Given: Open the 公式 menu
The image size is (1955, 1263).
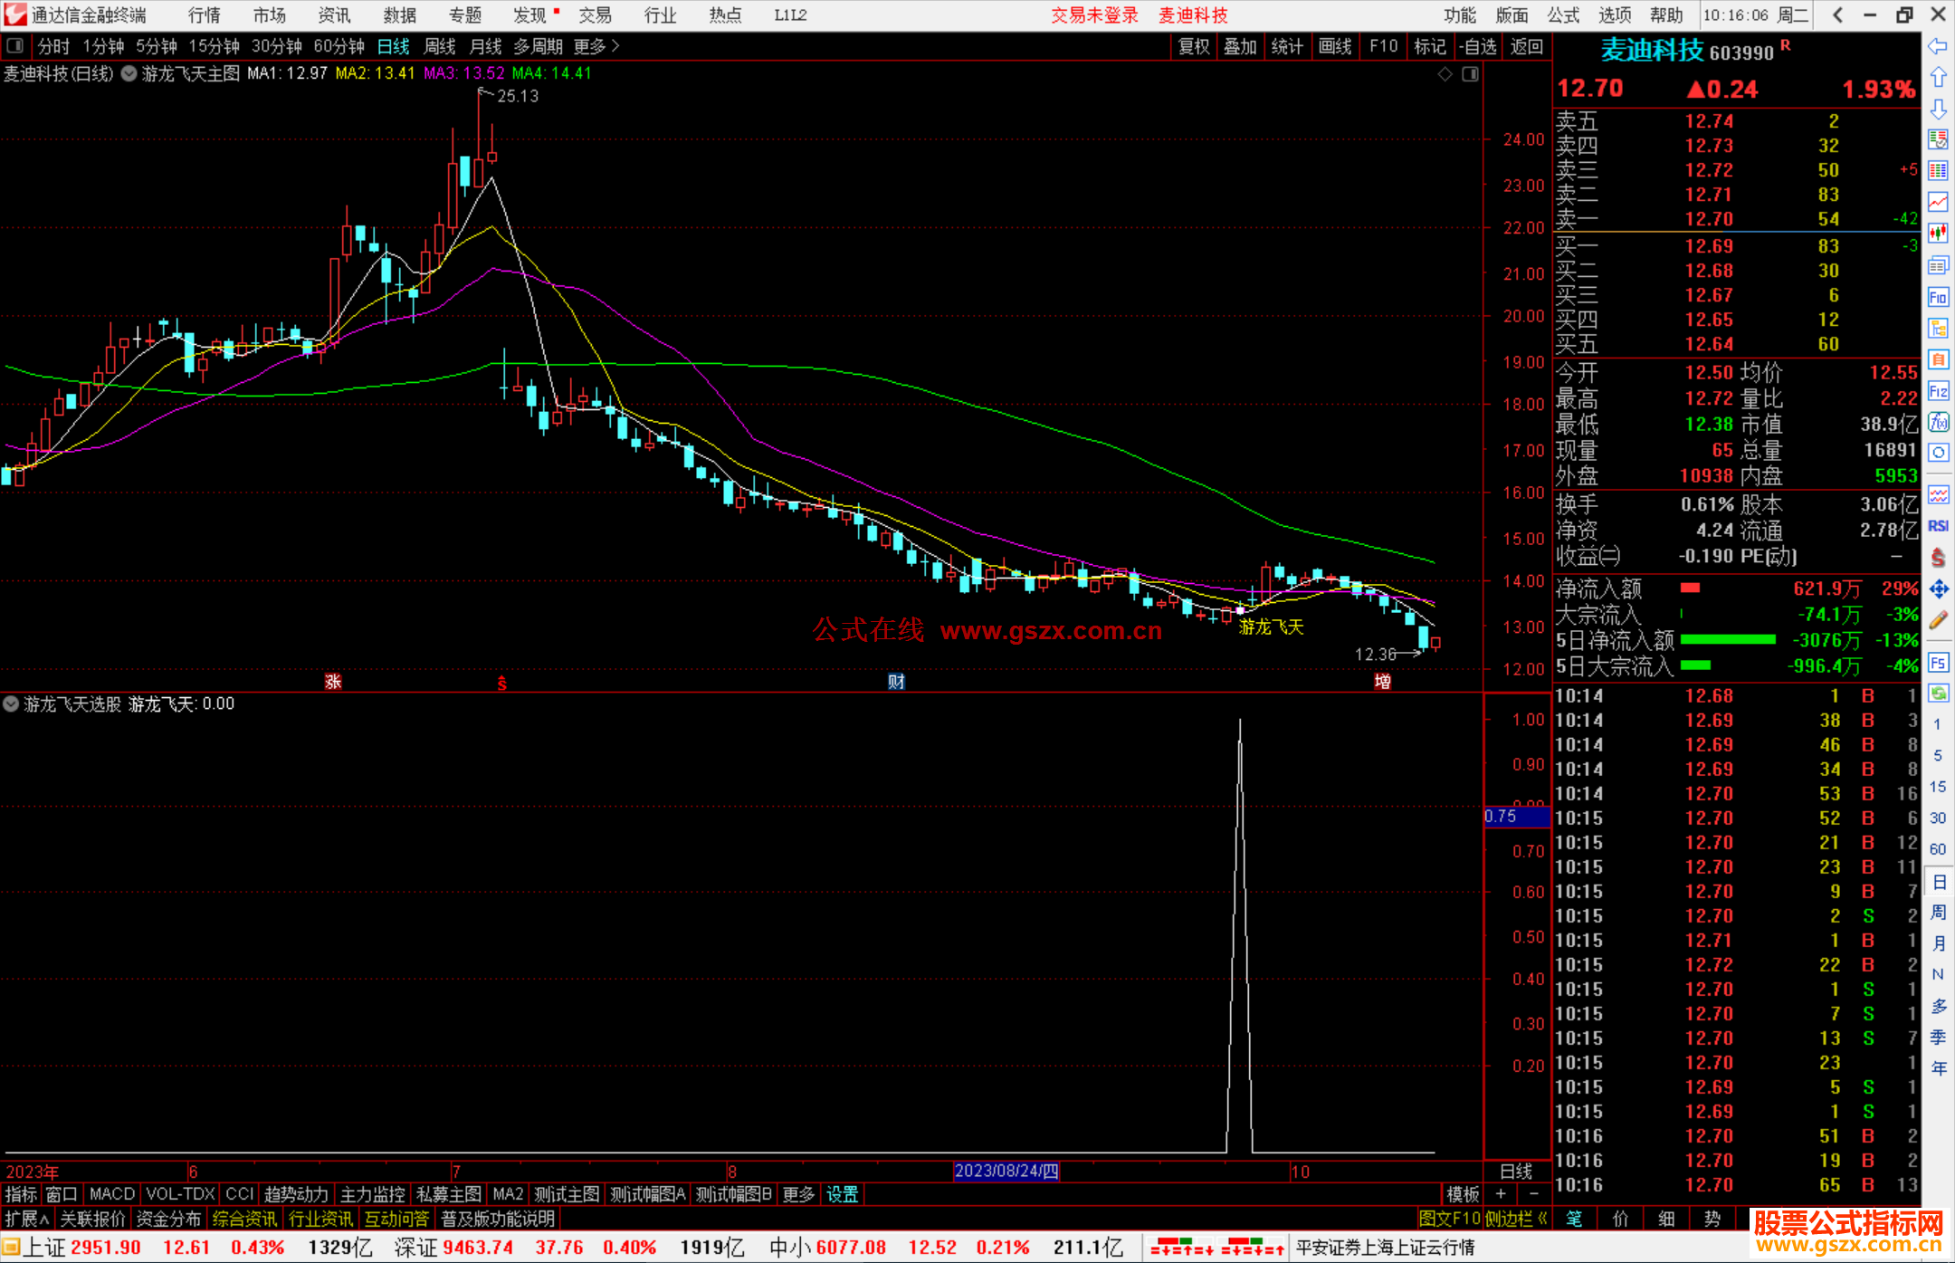Looking at the screenshot, I should click(1563, 14).
